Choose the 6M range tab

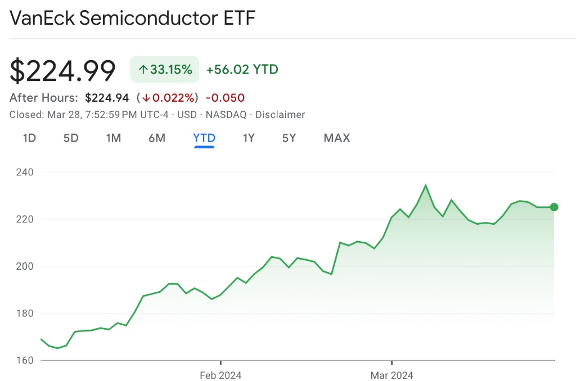pos(157,138)
